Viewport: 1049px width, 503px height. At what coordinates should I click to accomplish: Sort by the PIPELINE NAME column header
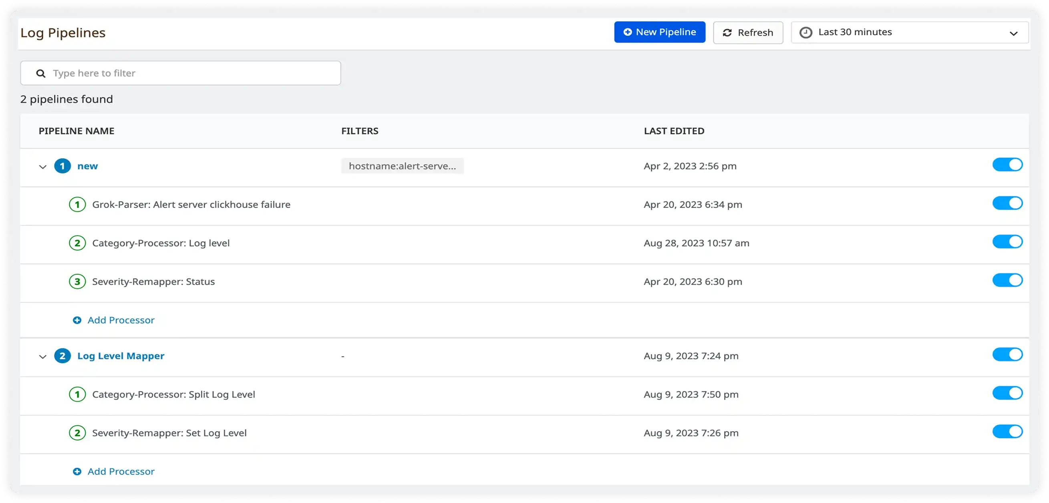76,131
